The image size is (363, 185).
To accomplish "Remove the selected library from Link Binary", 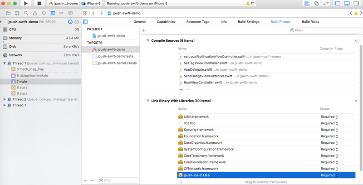I will click(188, 182).
